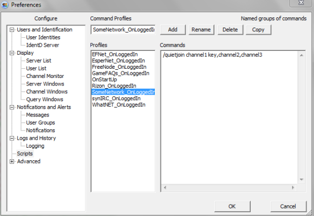Screen dimensions: 314x216
Task: Open Logging settings
Action: click(35, 146)
